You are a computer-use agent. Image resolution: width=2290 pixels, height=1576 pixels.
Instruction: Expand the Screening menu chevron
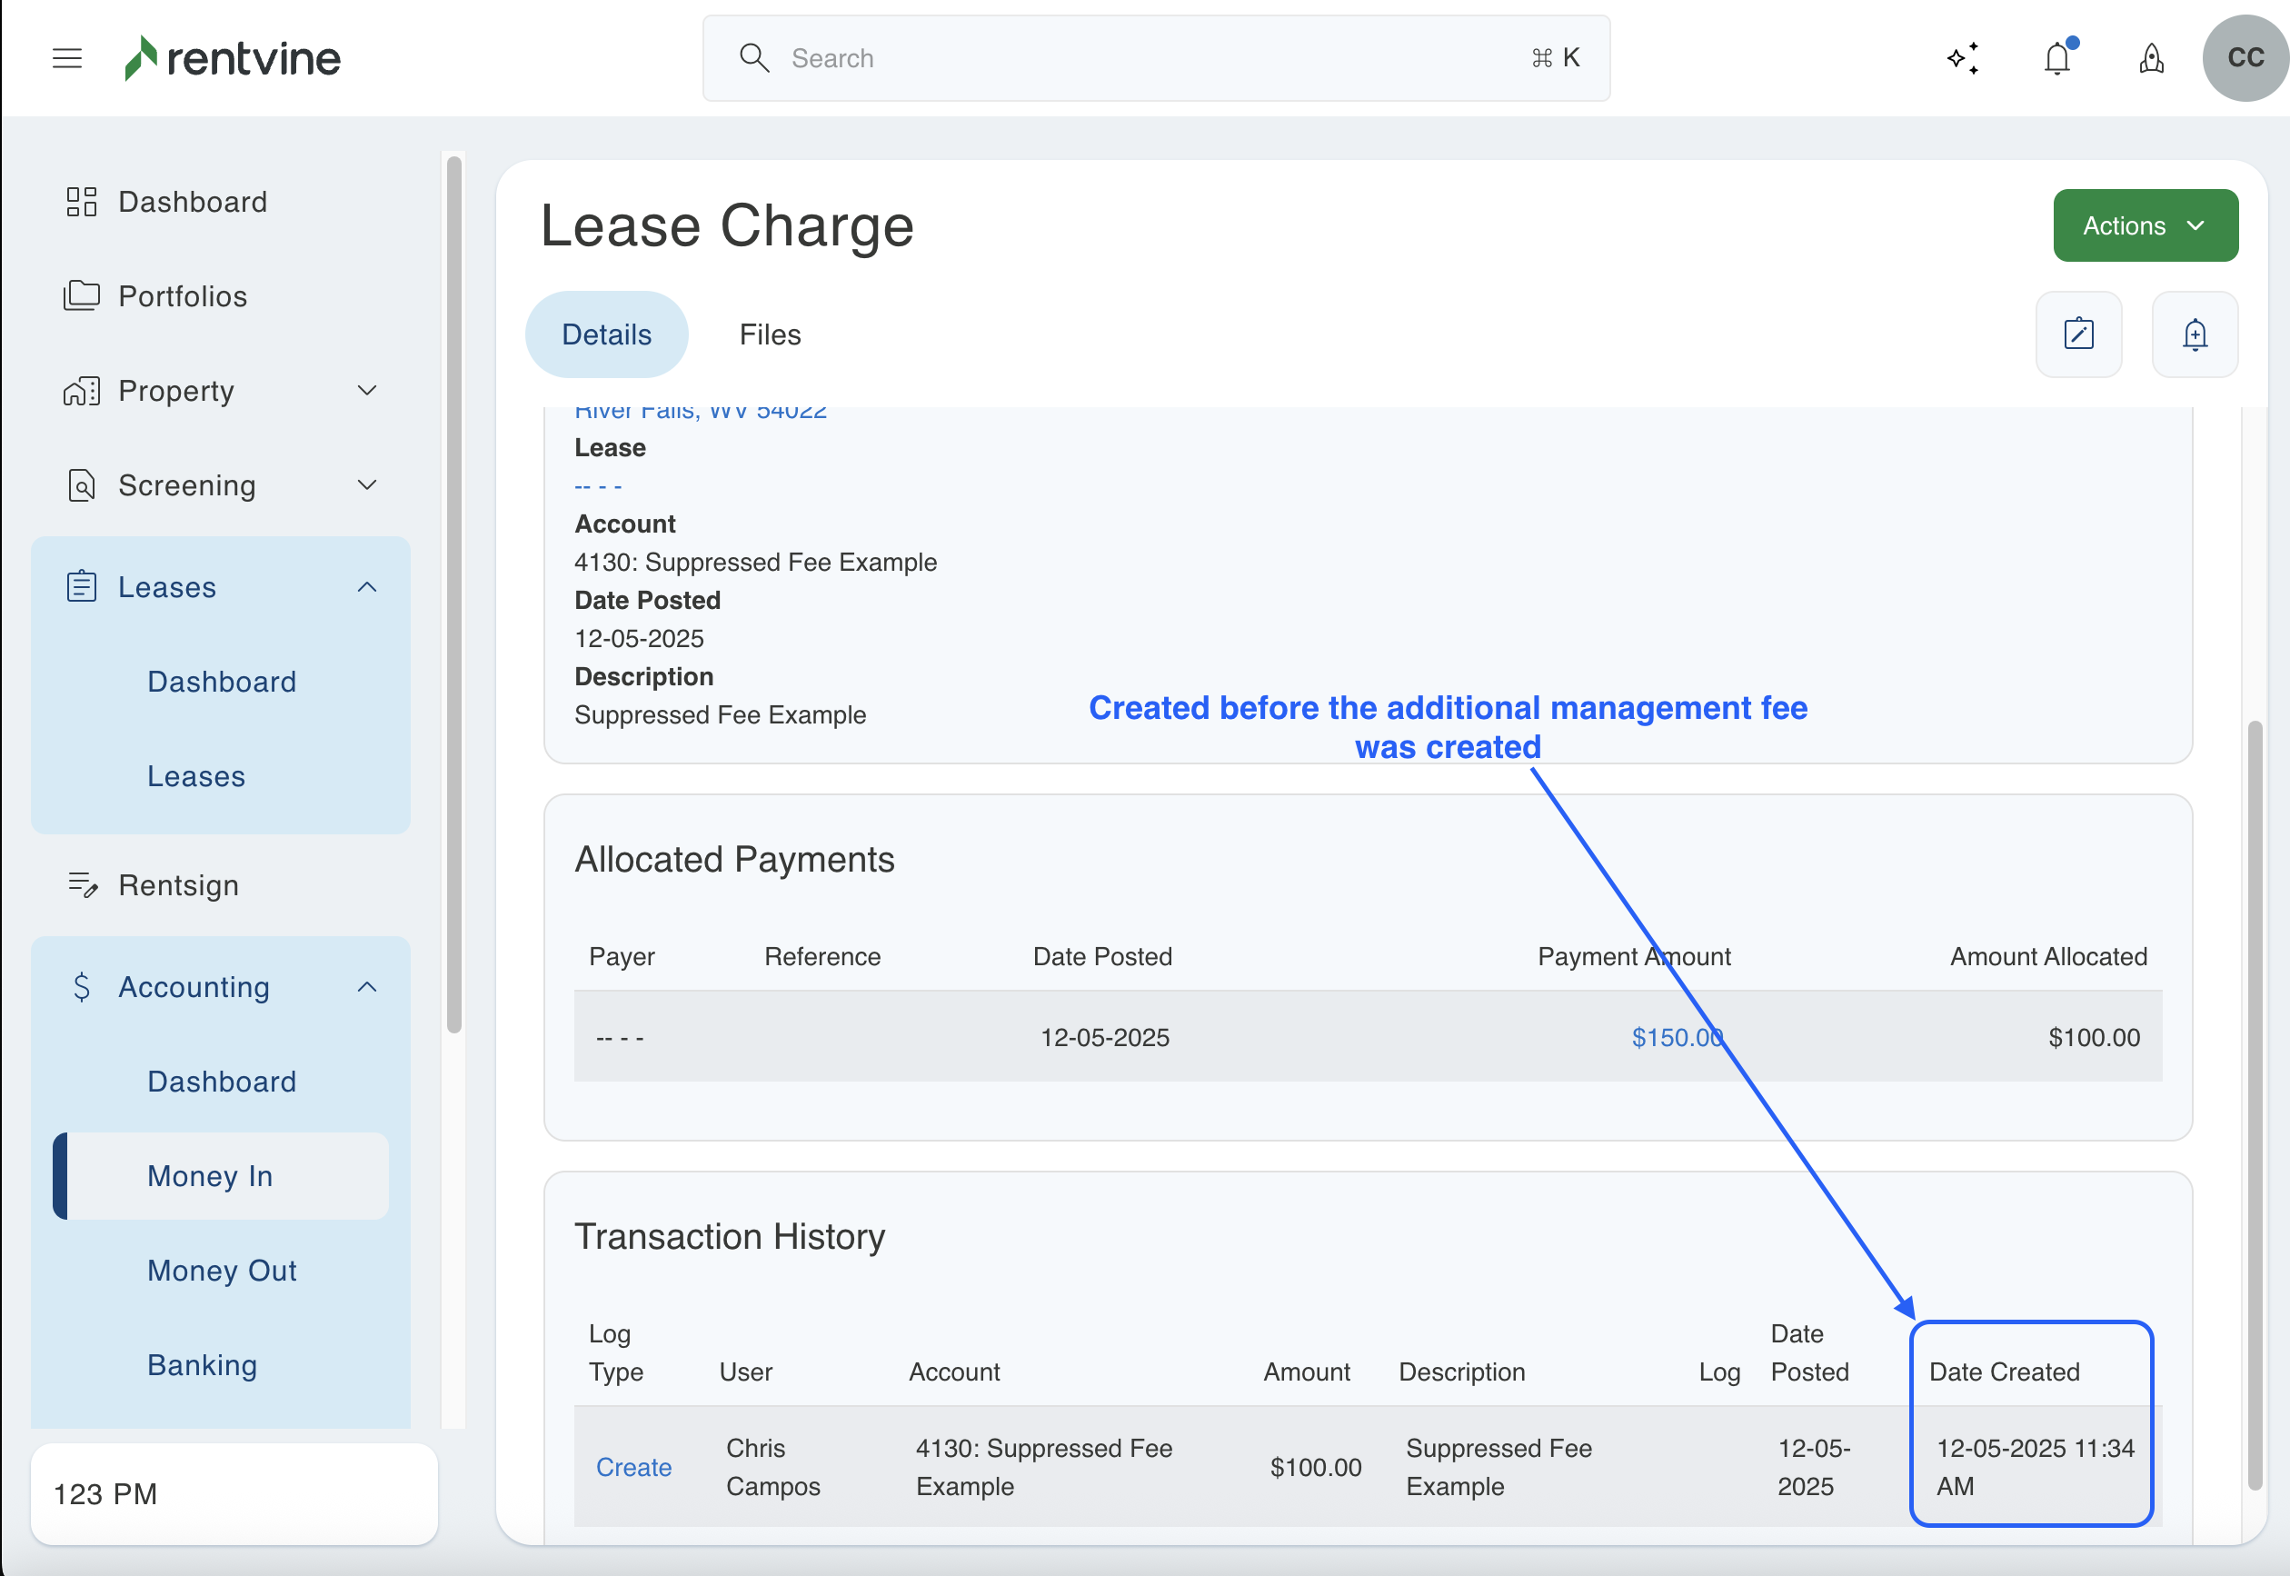point(367,484)
